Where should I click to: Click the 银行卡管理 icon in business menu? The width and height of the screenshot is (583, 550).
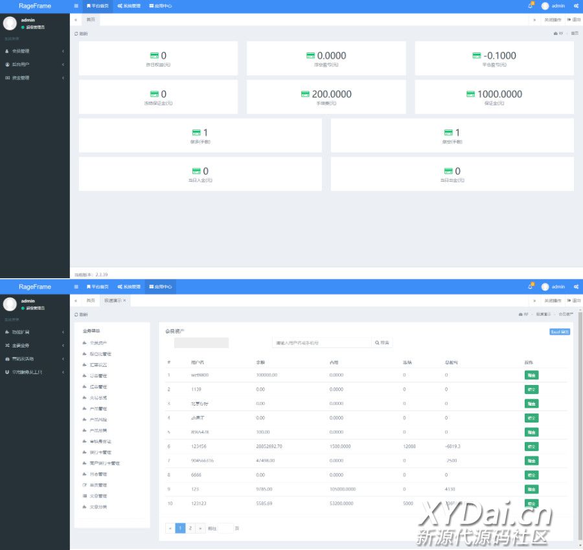84,452
